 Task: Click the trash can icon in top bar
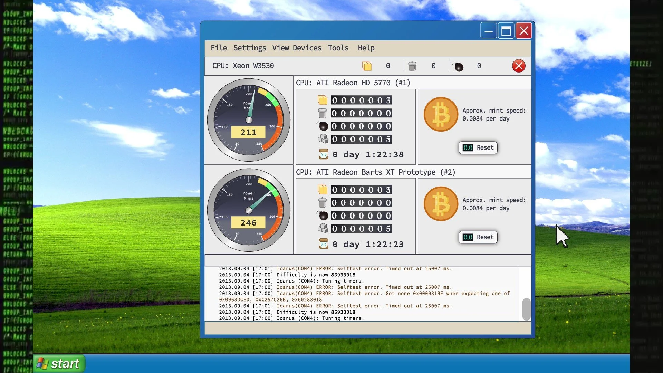click(412, 66)
